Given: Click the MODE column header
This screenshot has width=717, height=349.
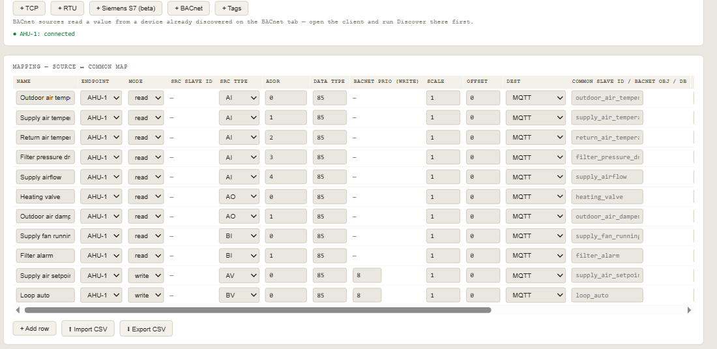Looking at the screenshot, I should 136,82.
